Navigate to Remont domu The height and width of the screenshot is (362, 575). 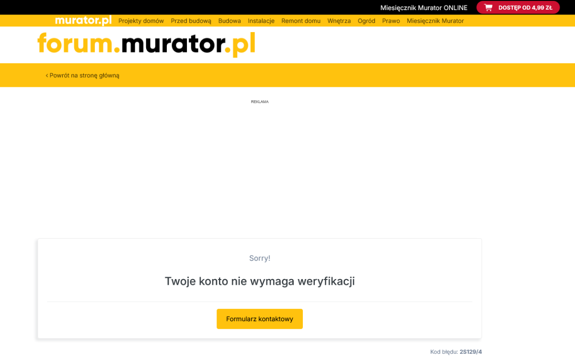click(x=301, y=21)
